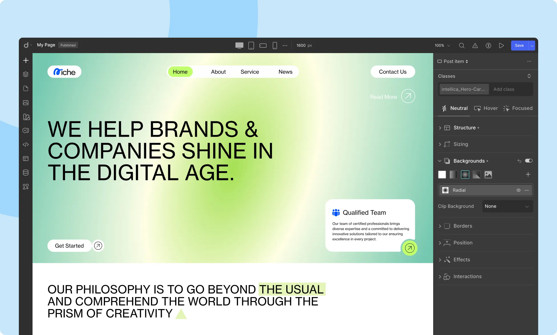Screen dimensions: 557x335
Task: Select the linear gradient background swatch
Action: point(453,175)
